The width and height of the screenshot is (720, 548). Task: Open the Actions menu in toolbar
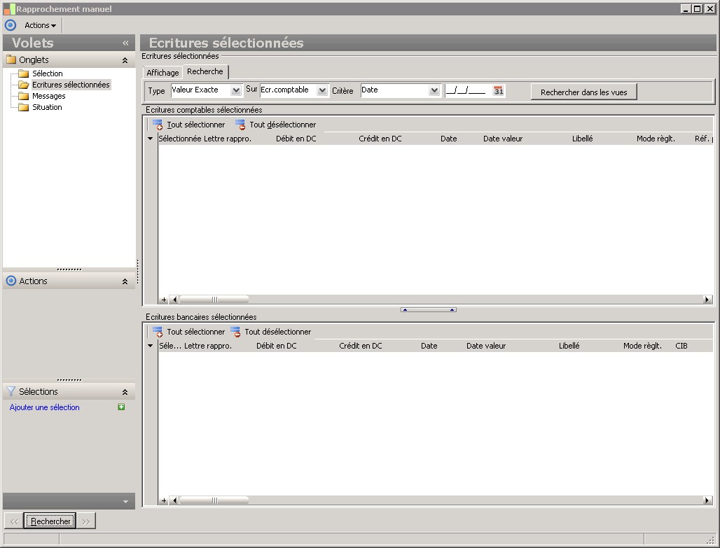click(x=40, y=25)
